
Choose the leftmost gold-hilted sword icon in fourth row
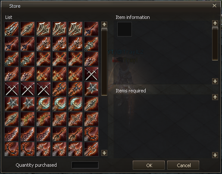pos(44,74)
